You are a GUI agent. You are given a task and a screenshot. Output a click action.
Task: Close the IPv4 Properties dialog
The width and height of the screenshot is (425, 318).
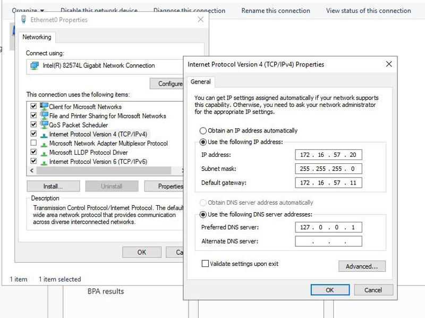[389, 64]
